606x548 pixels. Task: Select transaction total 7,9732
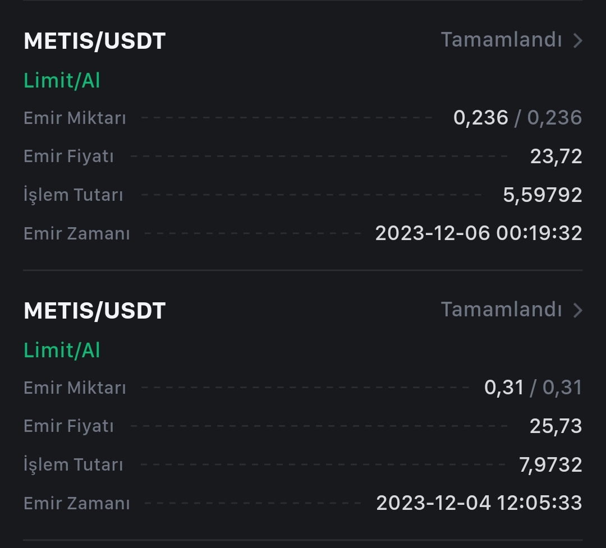click(x=551, y=464)
